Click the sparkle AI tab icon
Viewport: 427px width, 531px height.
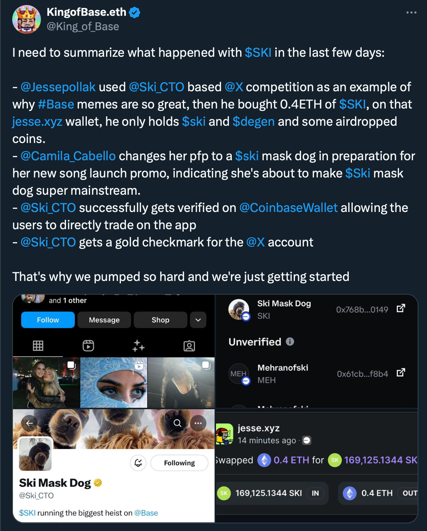click(x=139, y=346)
